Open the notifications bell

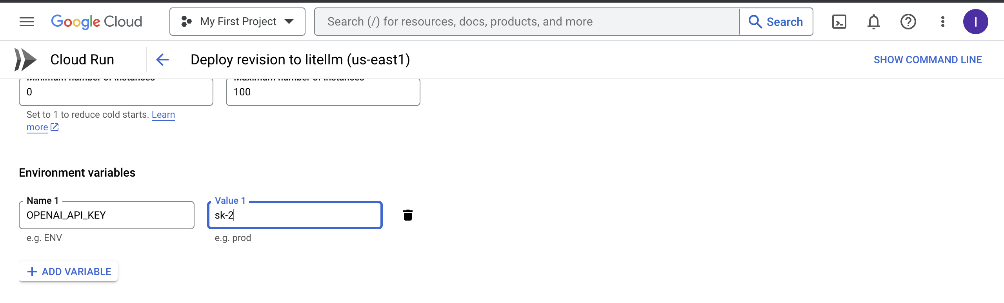pos(873,22)
